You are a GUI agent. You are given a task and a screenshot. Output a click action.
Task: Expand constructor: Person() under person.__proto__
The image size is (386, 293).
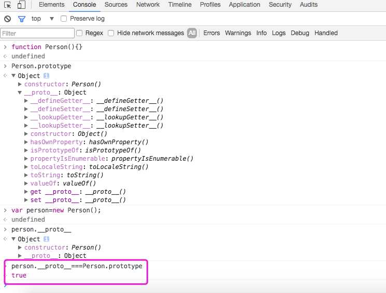20,248
